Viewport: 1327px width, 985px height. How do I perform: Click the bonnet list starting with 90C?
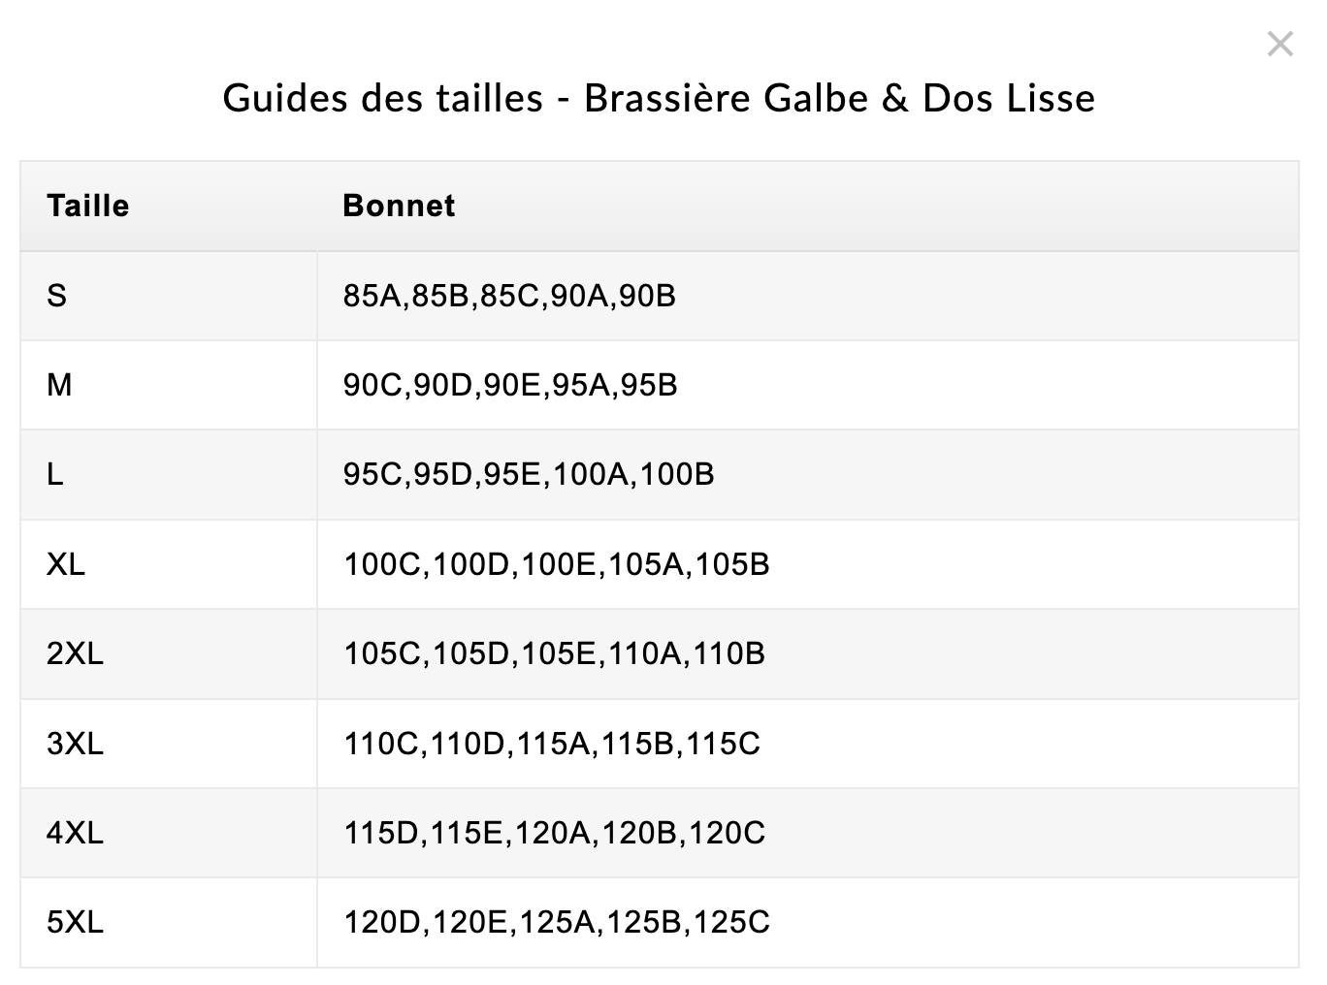pyautogui.click(x=510, y=385)
